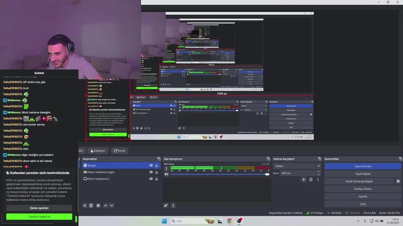Viewport: 403px width, 226px height.
Task: Hide the Video Yakalama Aygıtı source
Action: (151, 172)
